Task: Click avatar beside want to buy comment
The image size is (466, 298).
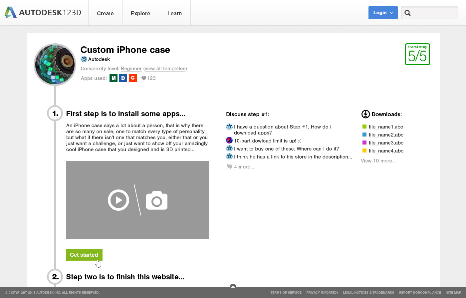Action: [x=229, y=148]
